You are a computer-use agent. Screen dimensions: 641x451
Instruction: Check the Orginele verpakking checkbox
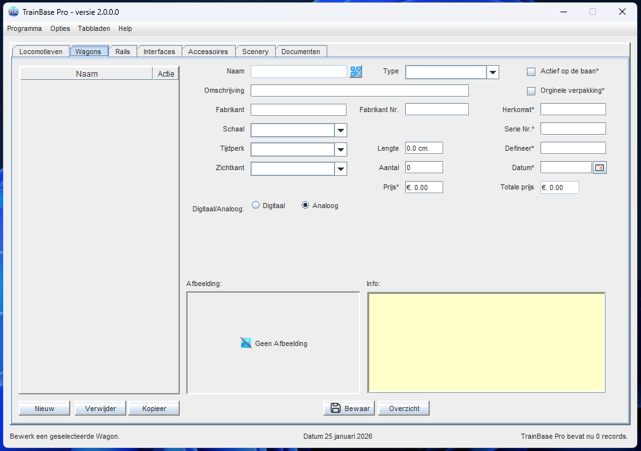531,91
